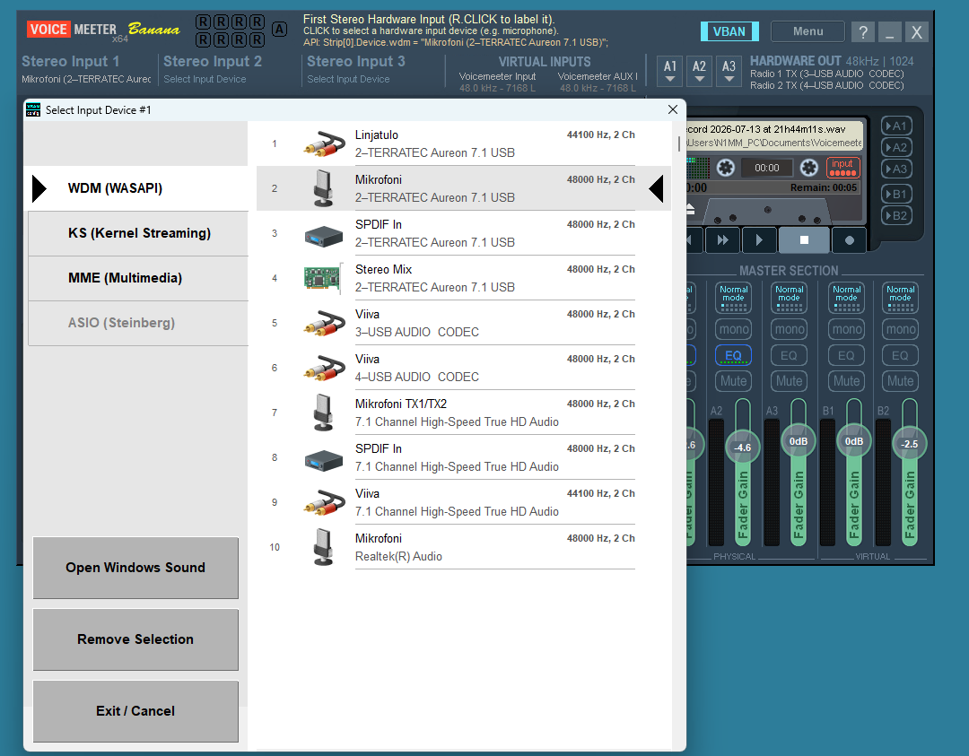Click the recorder stop button
This screenshot has width=969, height=756.
pyautogui.click(x=804, y=240)
